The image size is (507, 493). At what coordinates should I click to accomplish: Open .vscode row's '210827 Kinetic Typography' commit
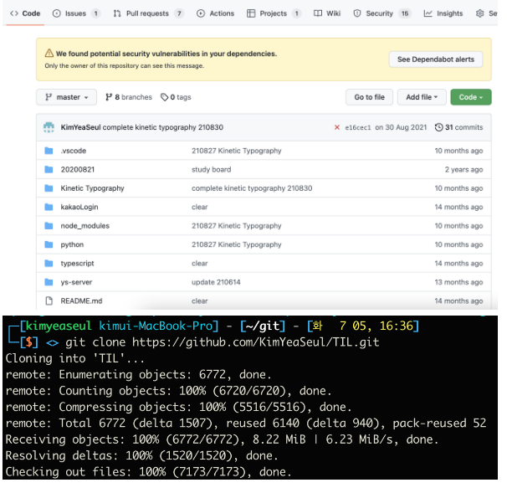pos(237,151)
